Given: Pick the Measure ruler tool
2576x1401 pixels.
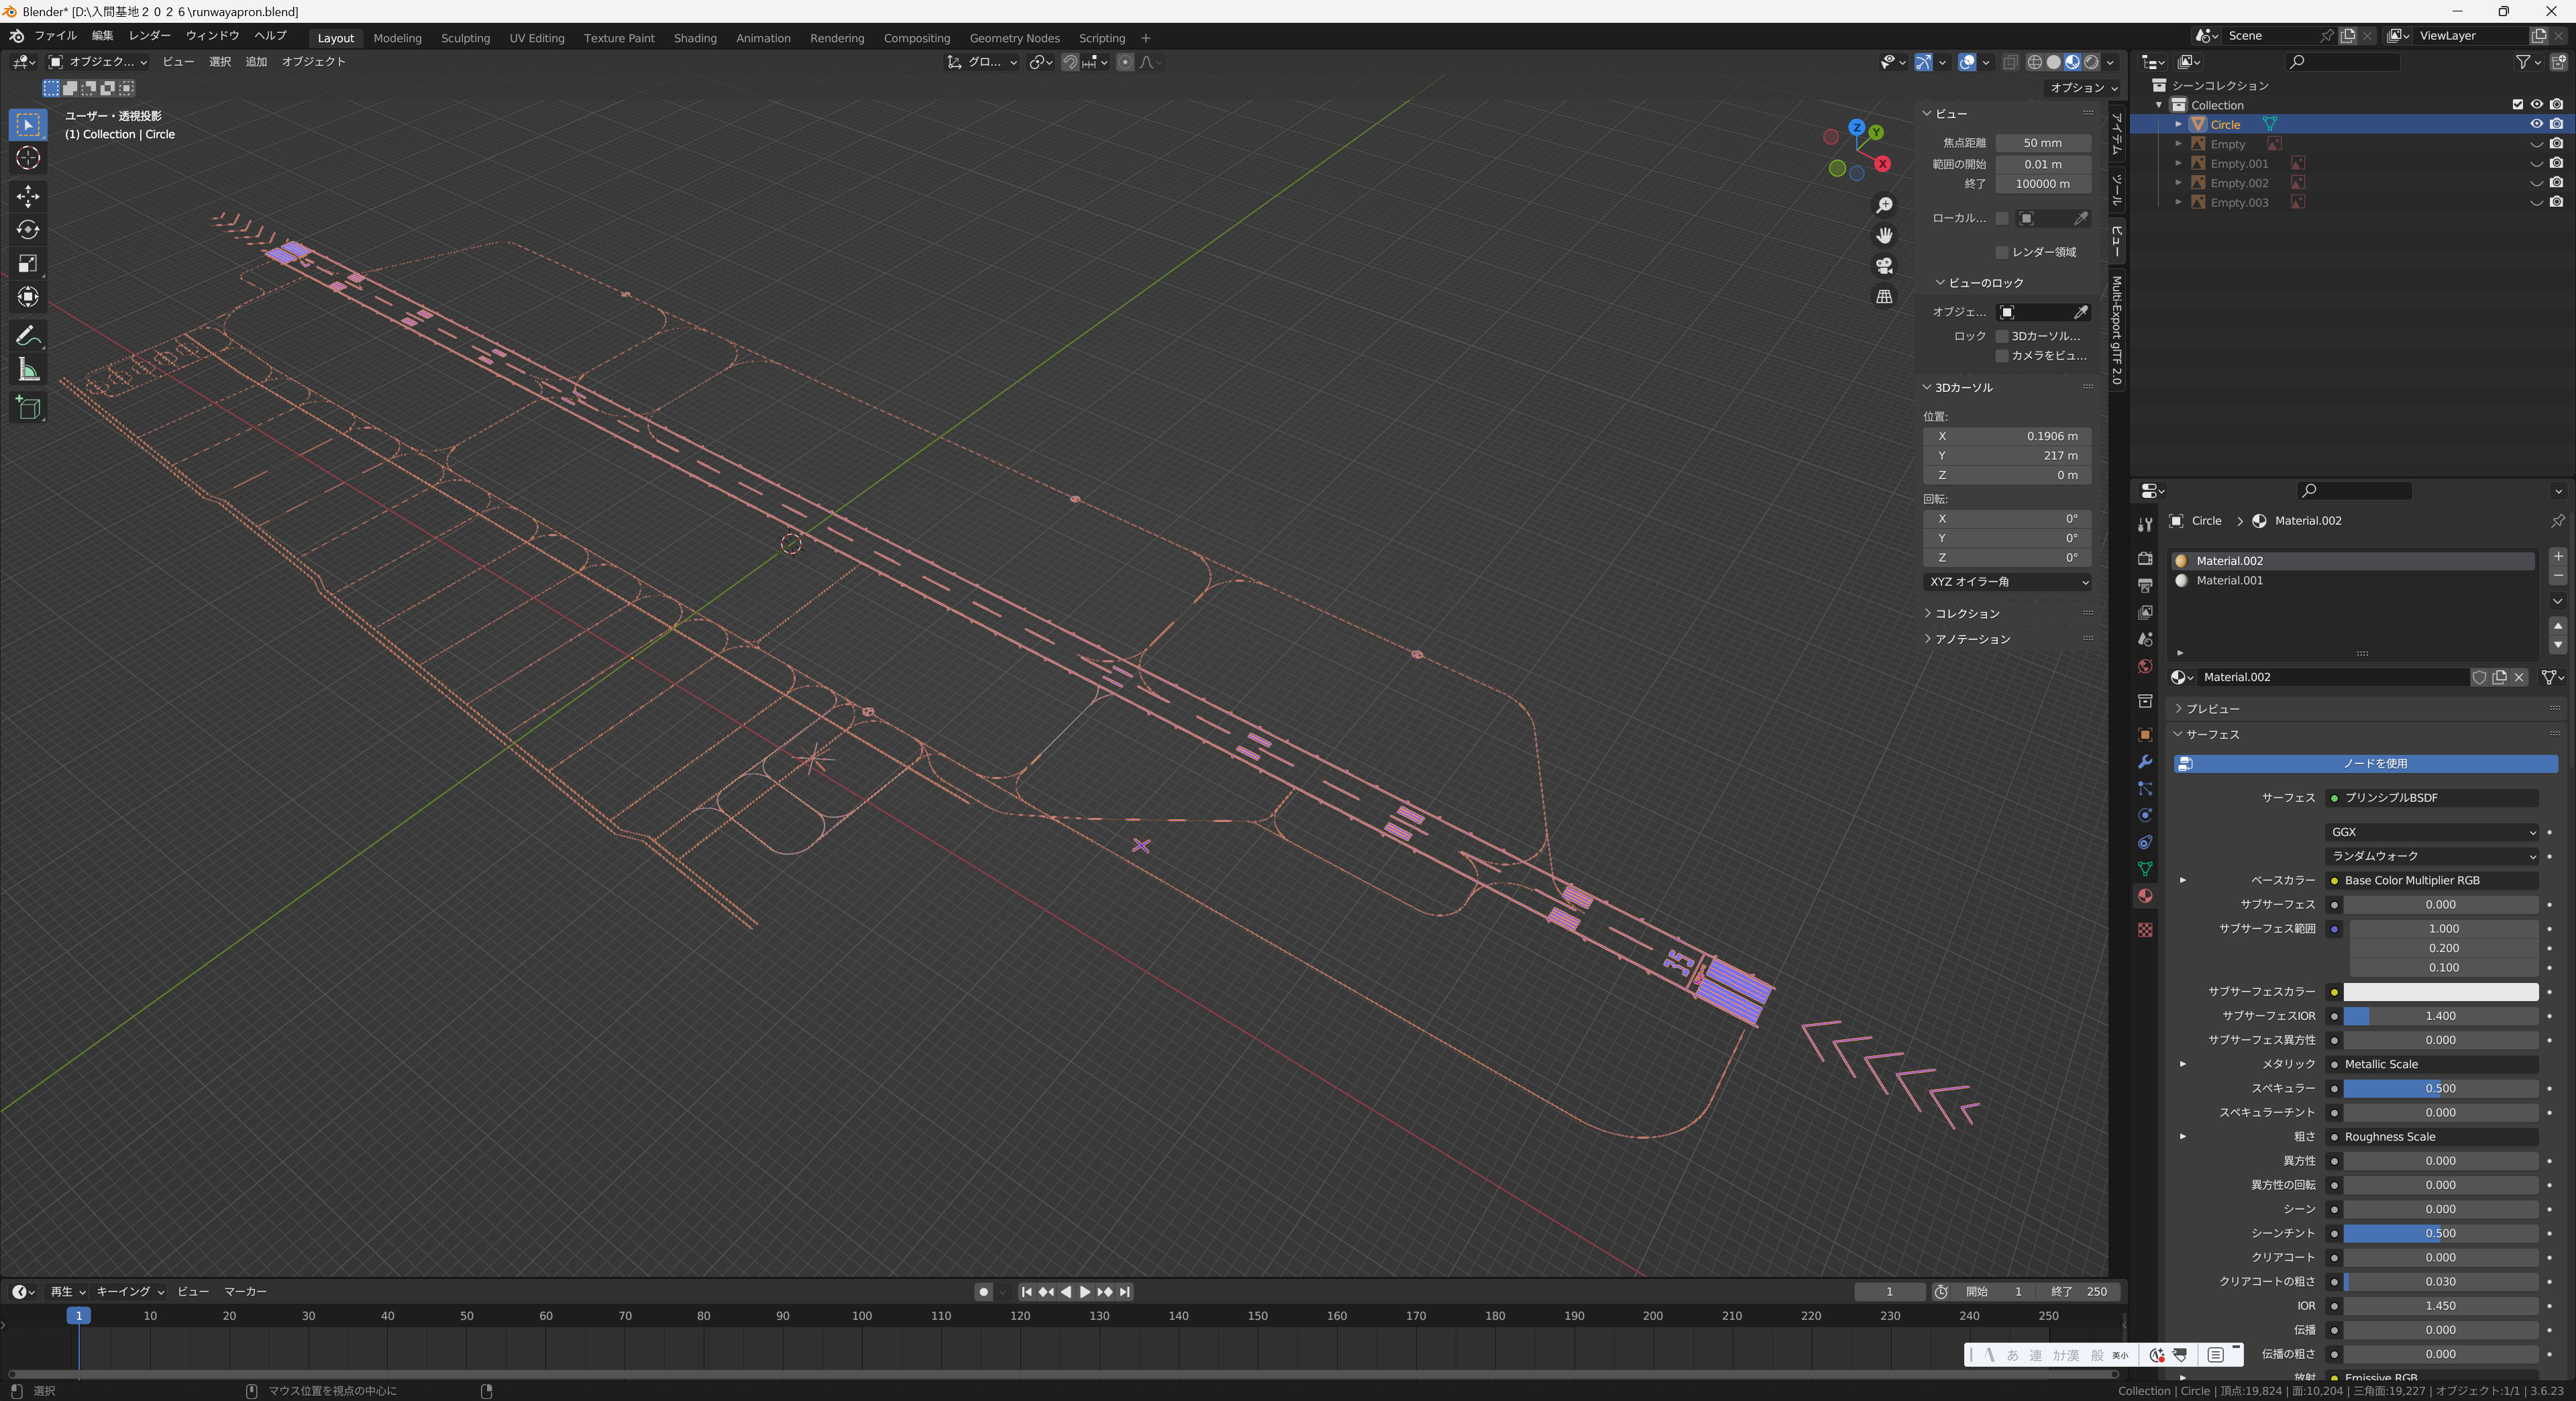Looking at the screenshot, I should pos(28,370).
